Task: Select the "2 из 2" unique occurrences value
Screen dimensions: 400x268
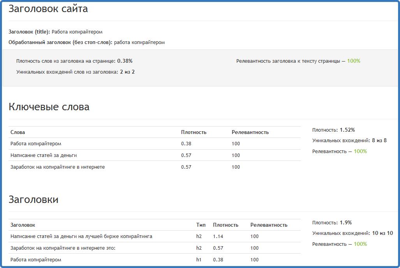Action: tap(127, 72)
